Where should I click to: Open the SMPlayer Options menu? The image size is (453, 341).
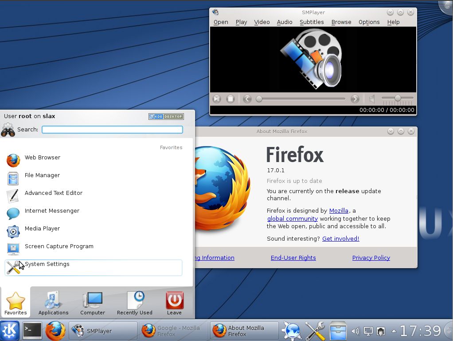click(x=369, y=22)
